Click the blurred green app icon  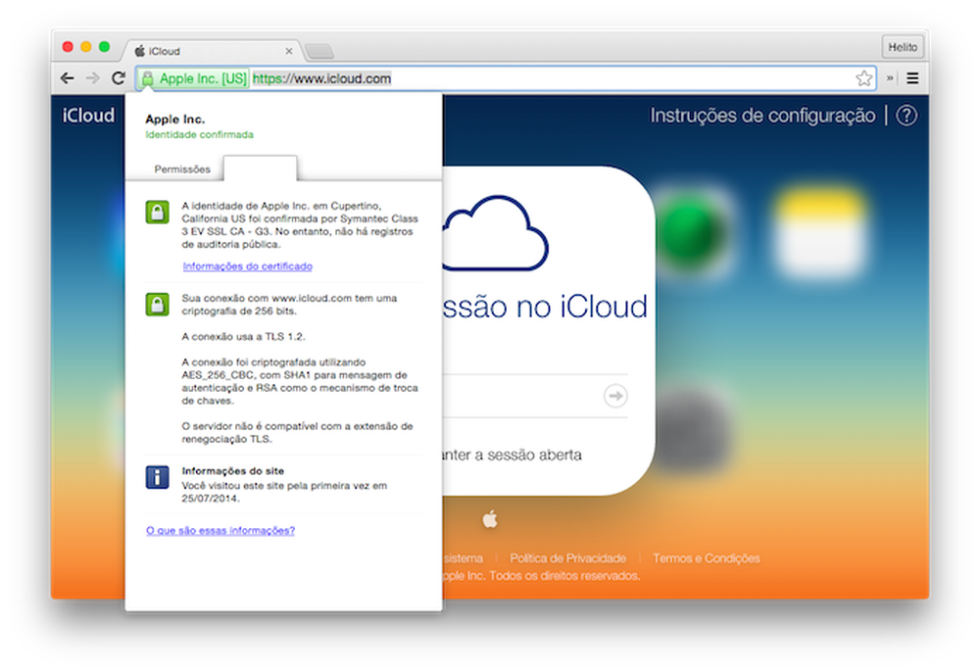point(691,232)
